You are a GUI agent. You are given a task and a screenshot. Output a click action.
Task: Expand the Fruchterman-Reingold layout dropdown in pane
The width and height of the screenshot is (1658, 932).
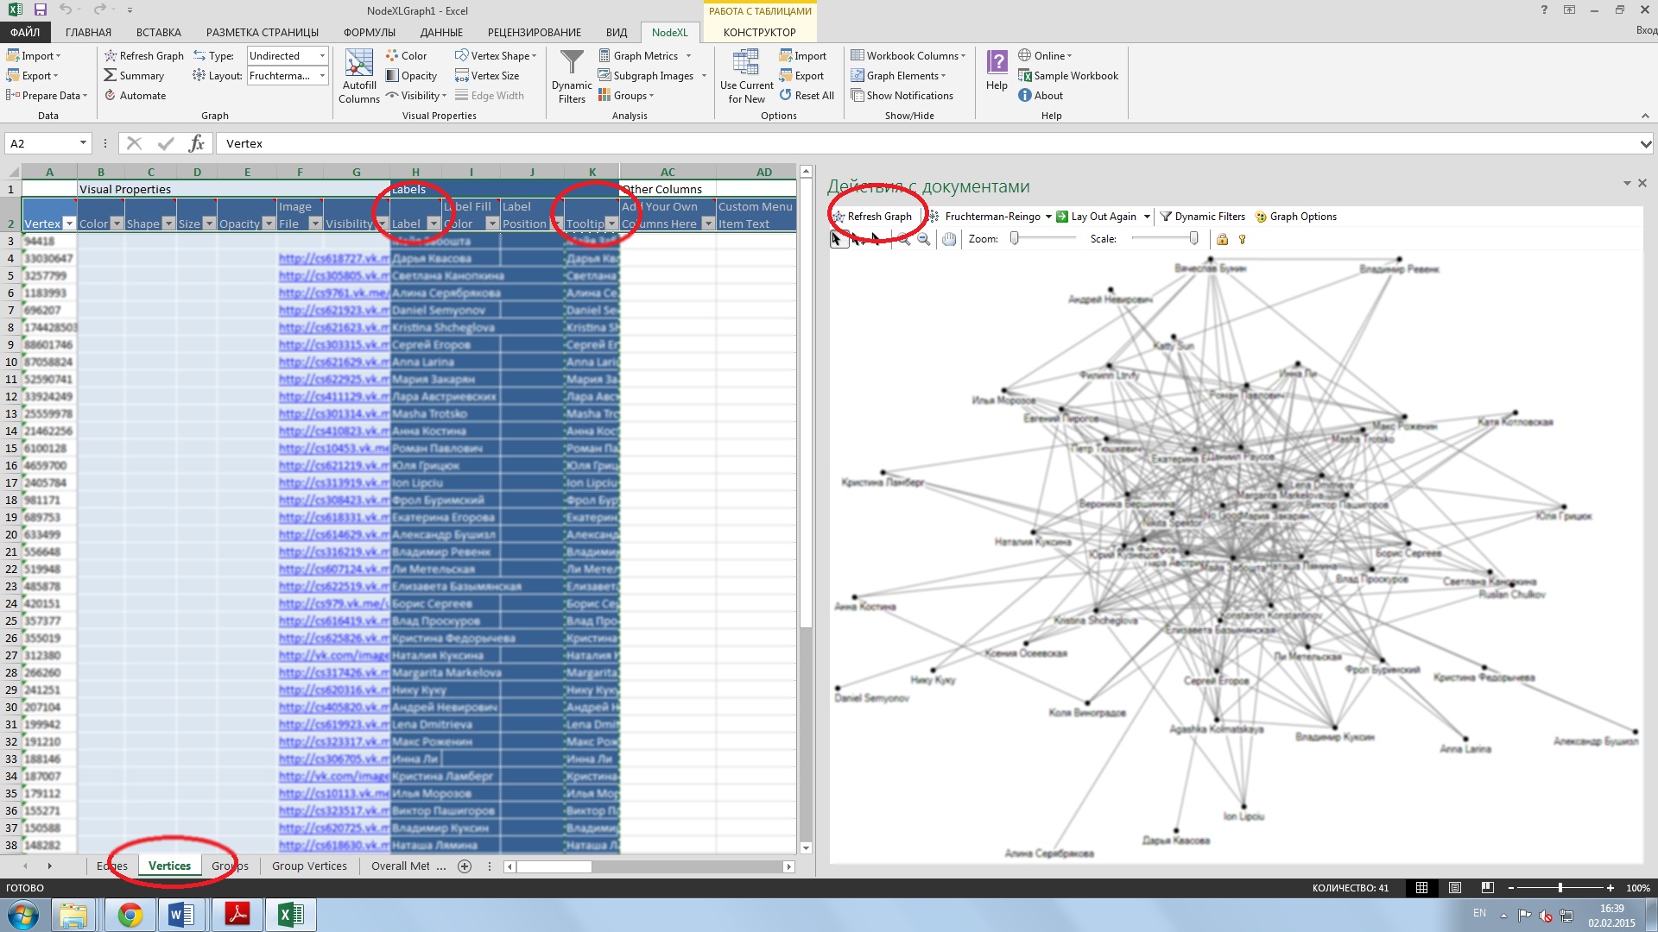click(x=1048, y=217)
